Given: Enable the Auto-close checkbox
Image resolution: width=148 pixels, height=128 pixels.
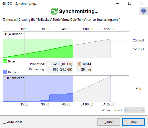Looking at the screenshot, I should click(5, 122).
